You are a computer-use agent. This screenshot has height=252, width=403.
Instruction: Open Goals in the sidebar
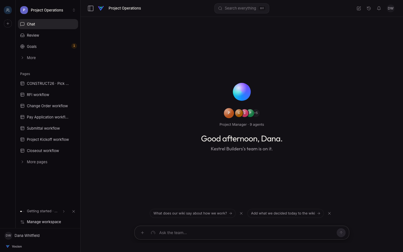click(x=48, y=46)
